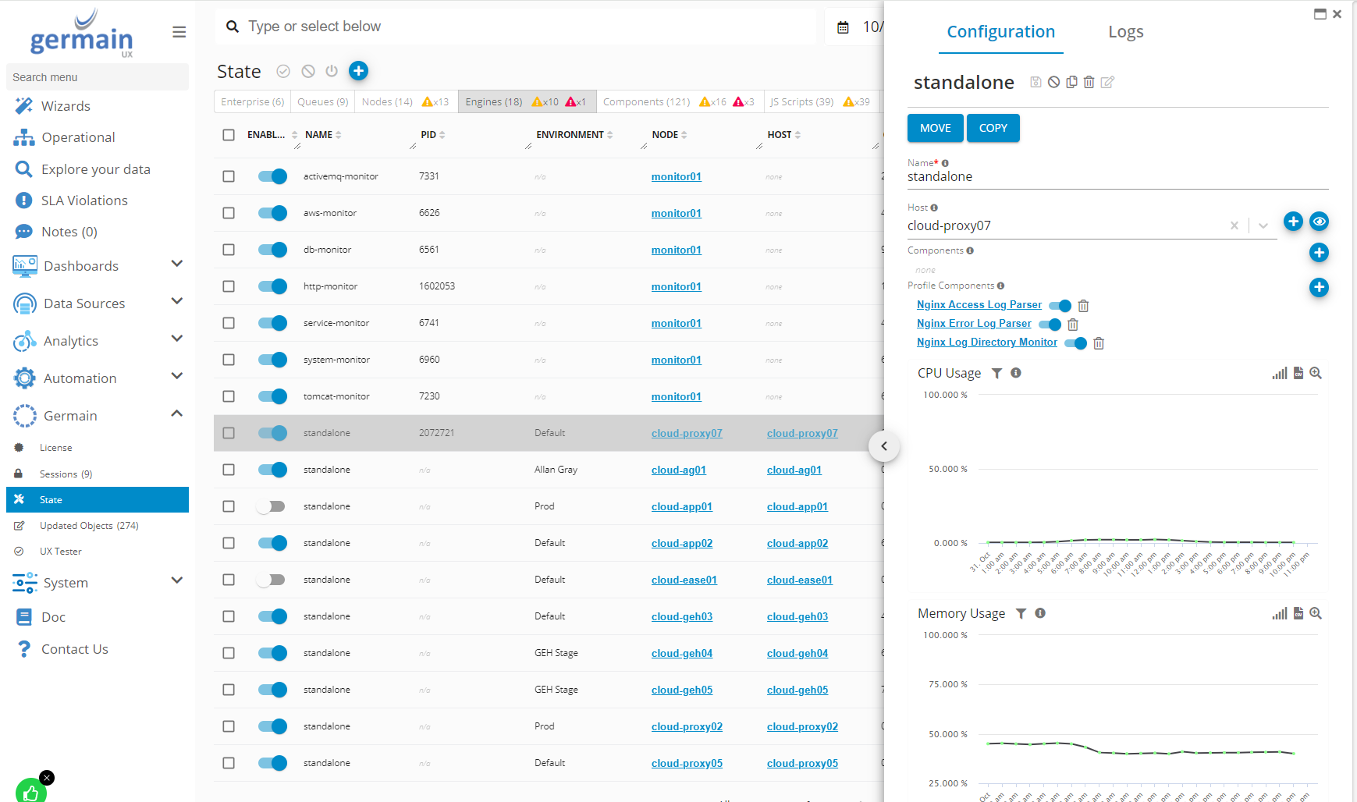Click the trash icon beside Nginx Access Log Parser
The width and height of the screenshot is (1357, 802).
click(1083, 306)
